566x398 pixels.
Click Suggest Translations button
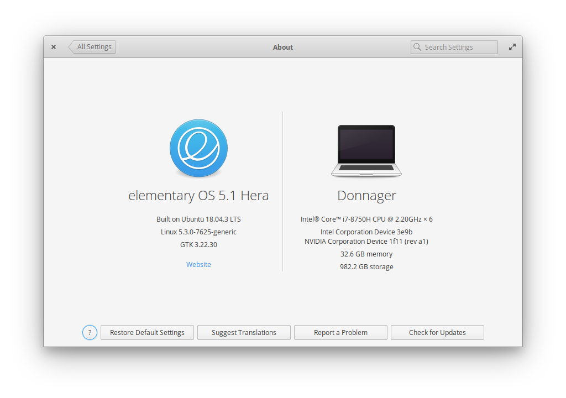pyautogui.click(x=244, y=333)
